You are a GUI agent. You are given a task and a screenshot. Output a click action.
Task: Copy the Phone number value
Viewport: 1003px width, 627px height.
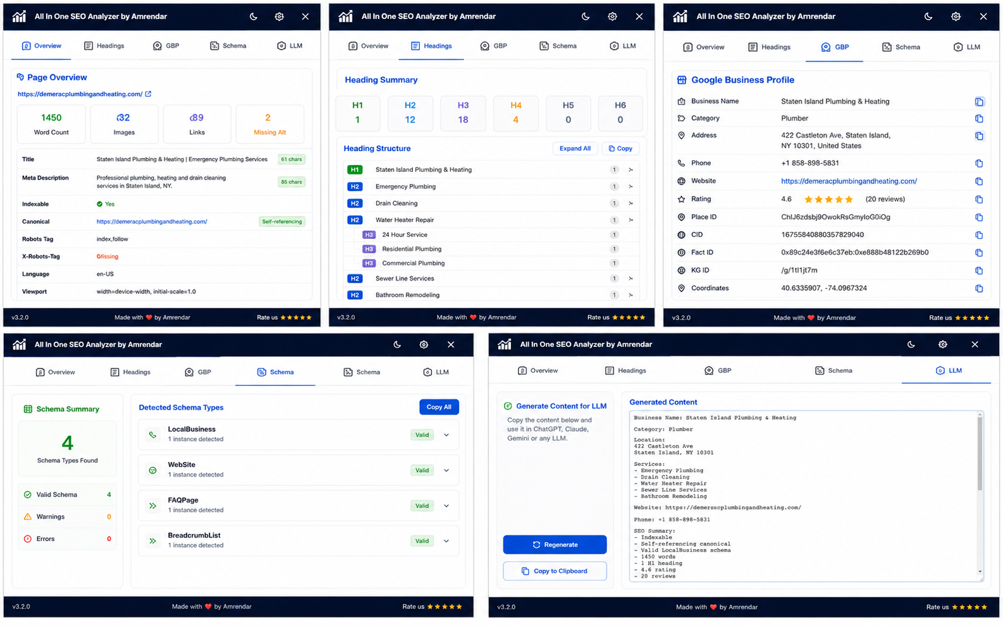[979, 163]
